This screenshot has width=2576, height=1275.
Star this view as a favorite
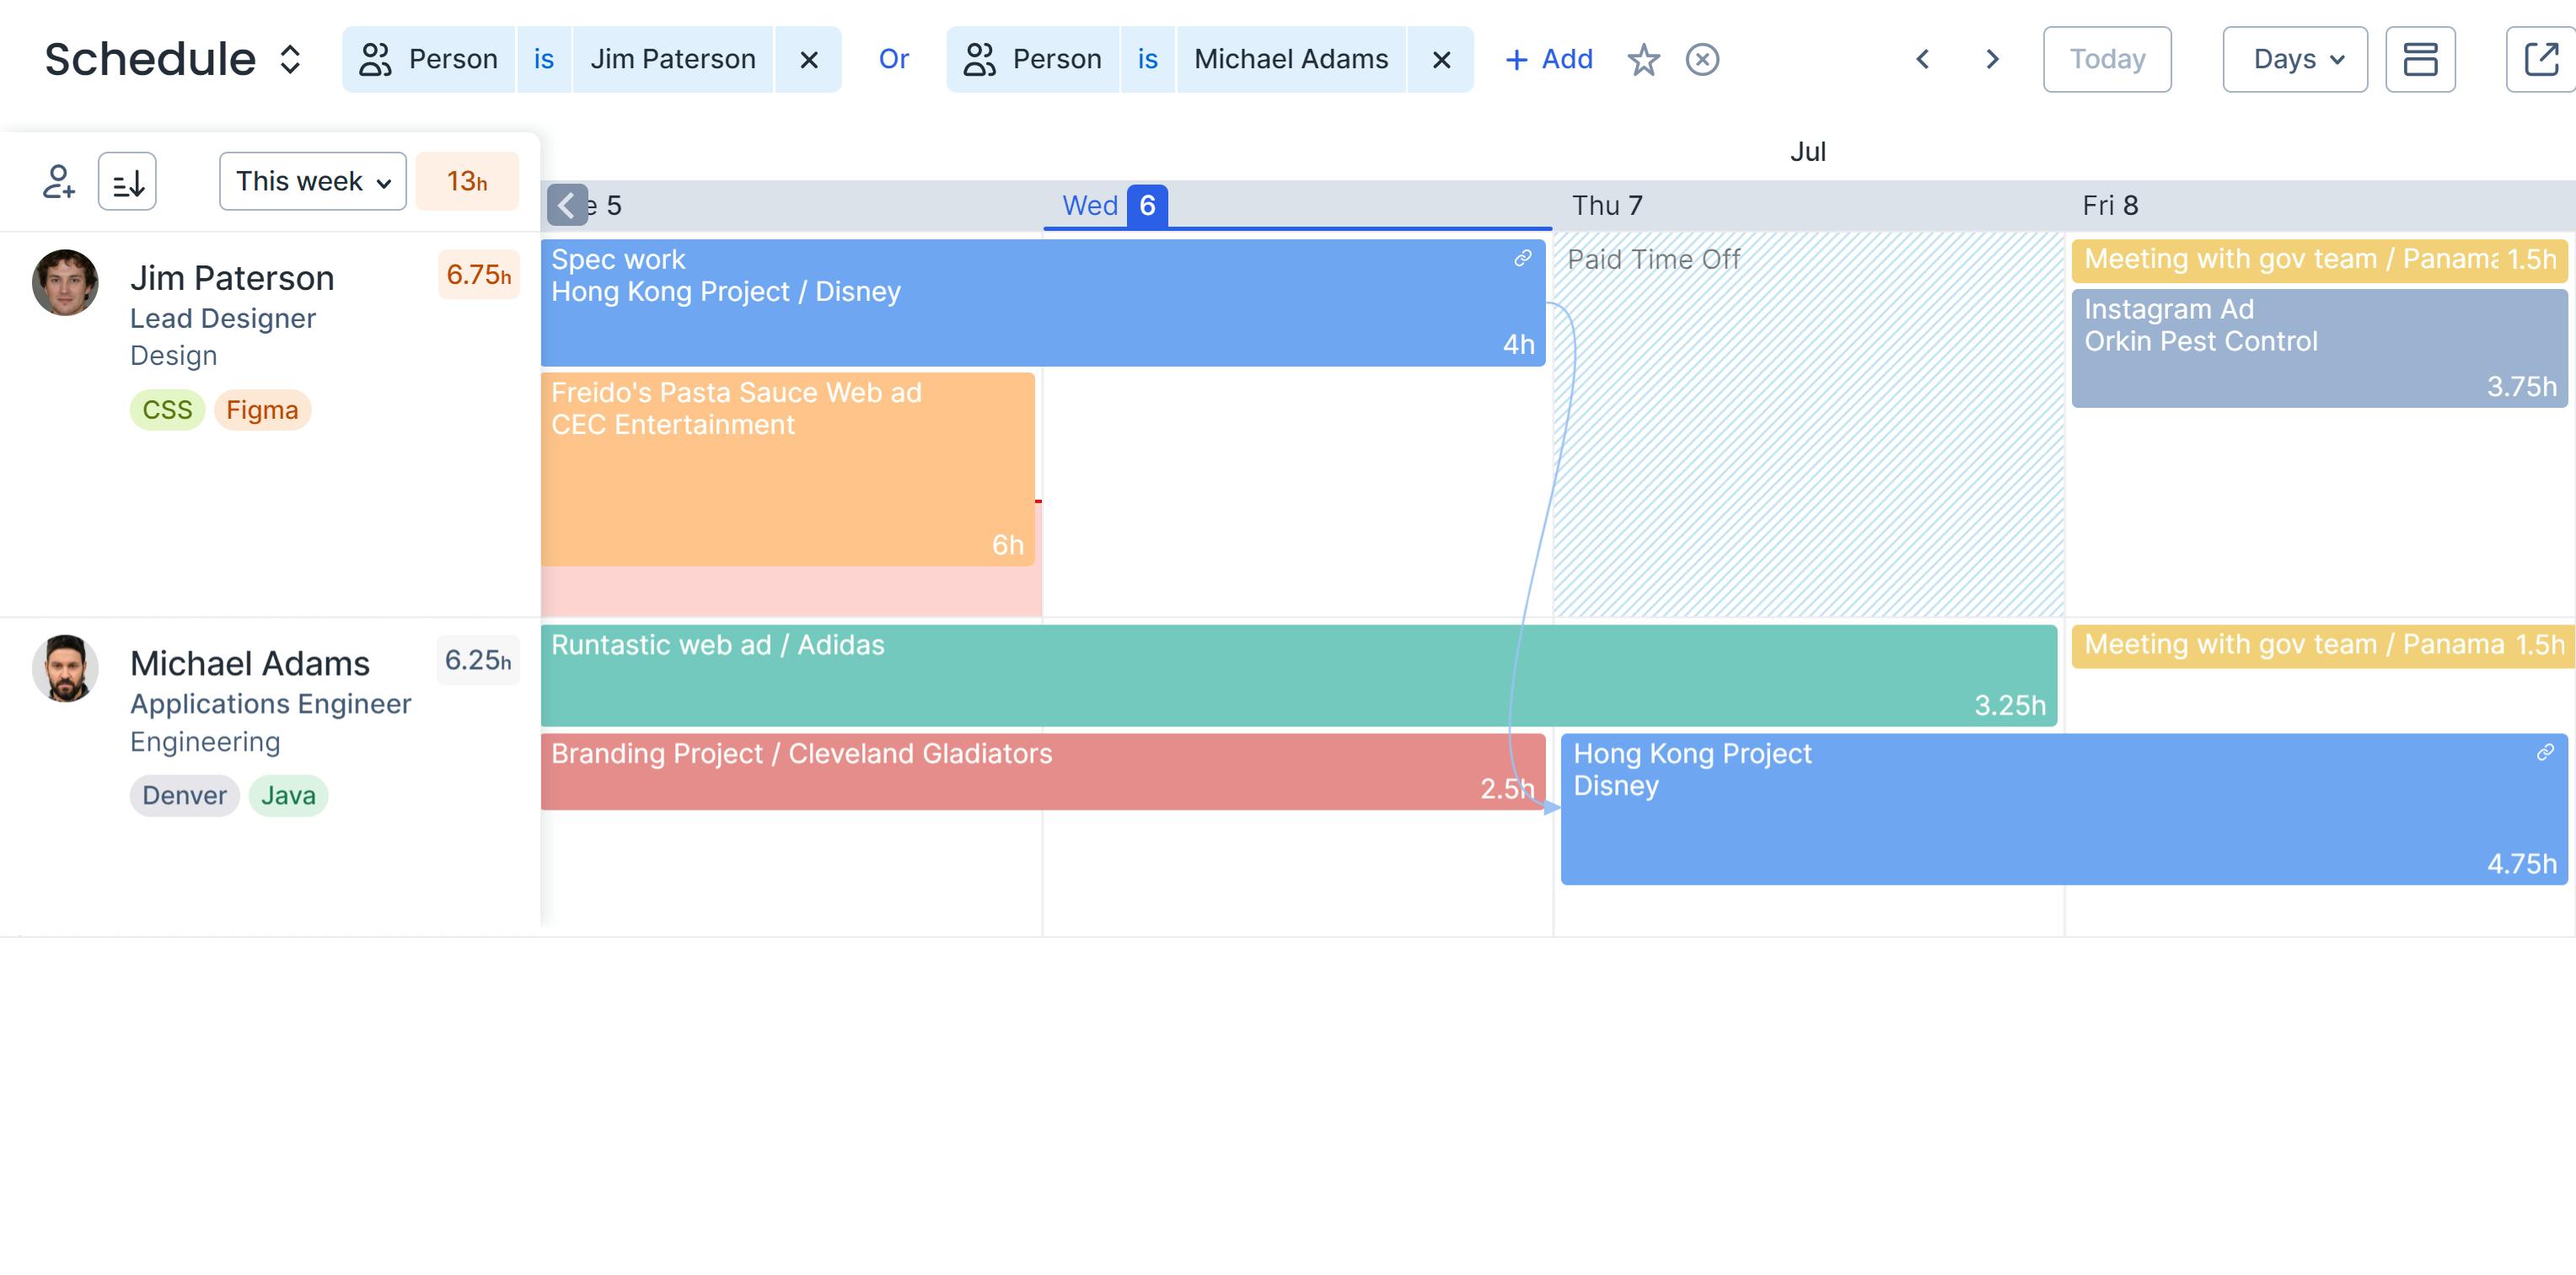[1643, 60]
